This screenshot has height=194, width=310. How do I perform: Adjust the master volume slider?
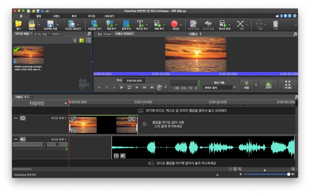pyautogui.click(x=266, y=174)
